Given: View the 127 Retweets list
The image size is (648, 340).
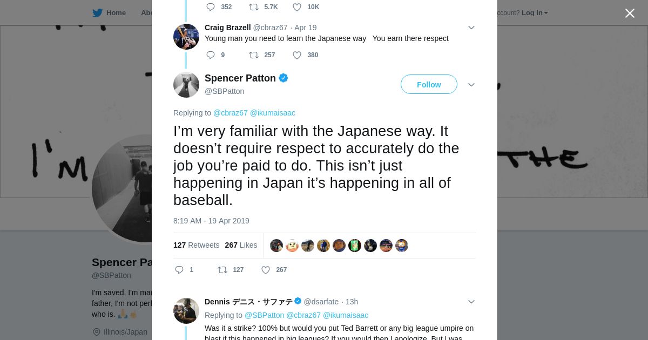Looking at the screenshot, I should pyautogui.click(x=196, y=245).
